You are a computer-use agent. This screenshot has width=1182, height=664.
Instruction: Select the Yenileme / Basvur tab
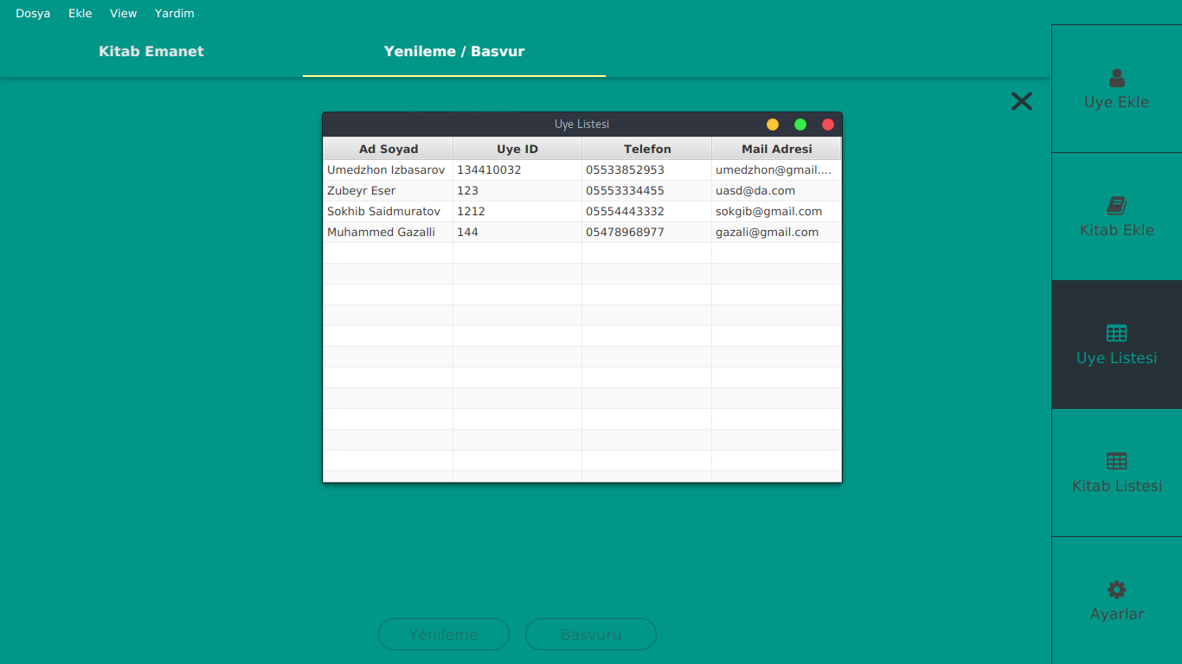pyautogui.click(x=453, y=51)
